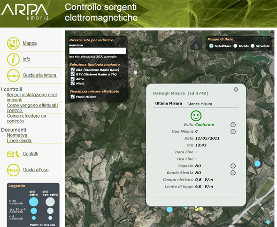Image resolution: width=277 pixels, height=227 pixels.
Task: Open Come richiedere un controllo link
Action: click(26, 119)
